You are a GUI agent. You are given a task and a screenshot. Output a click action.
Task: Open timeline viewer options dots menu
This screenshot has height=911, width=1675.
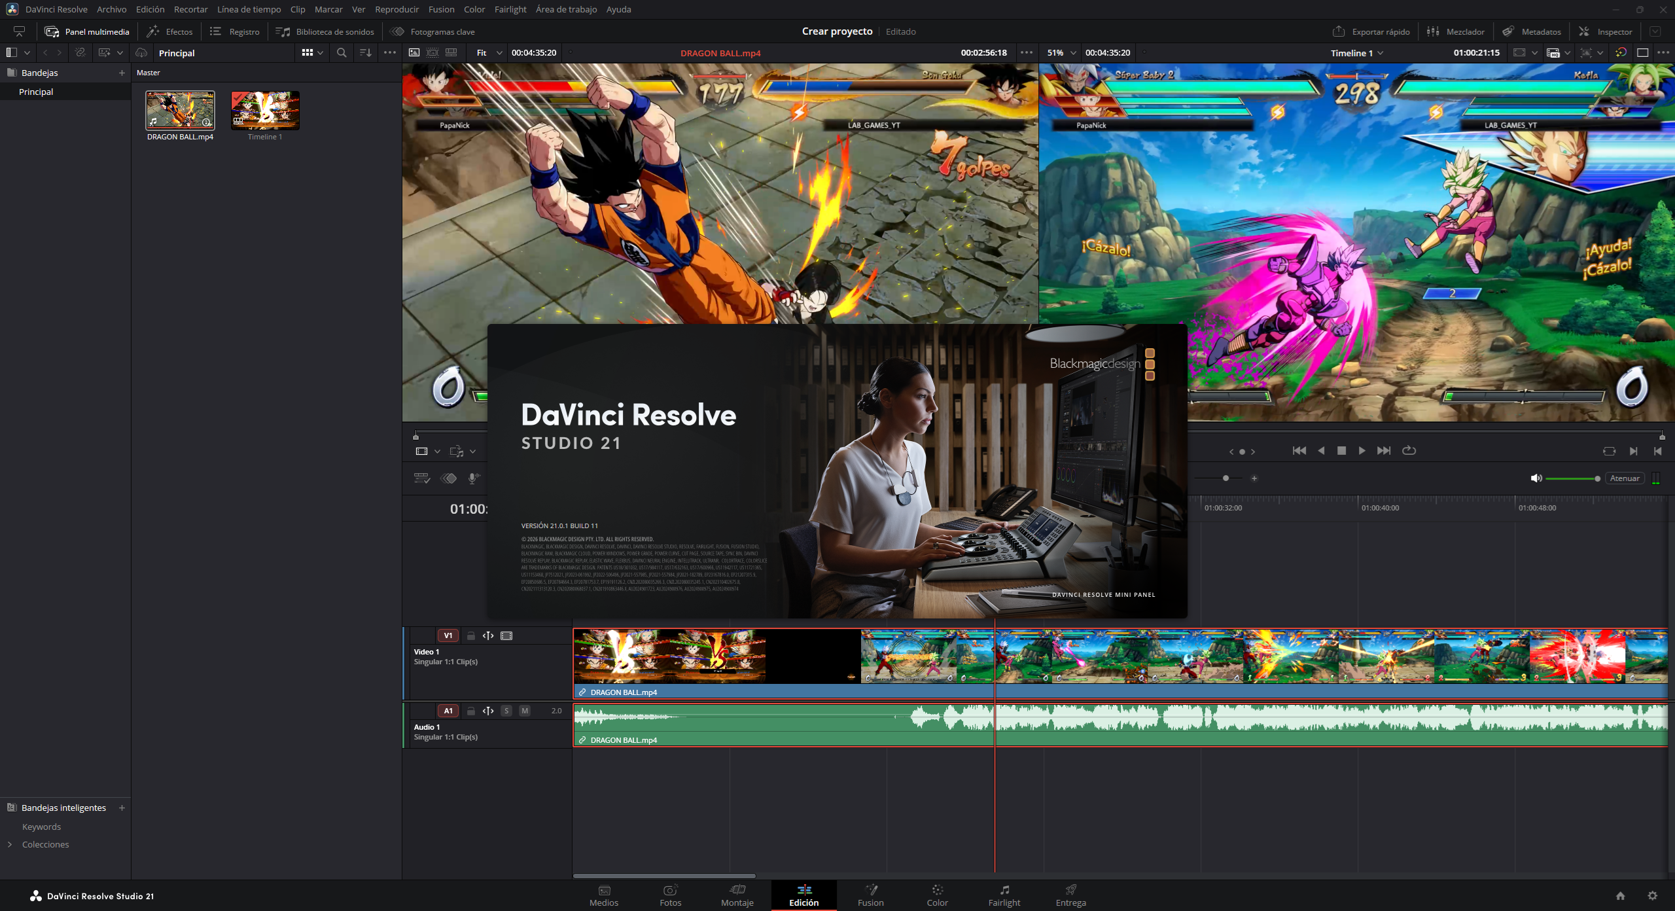1663,53
